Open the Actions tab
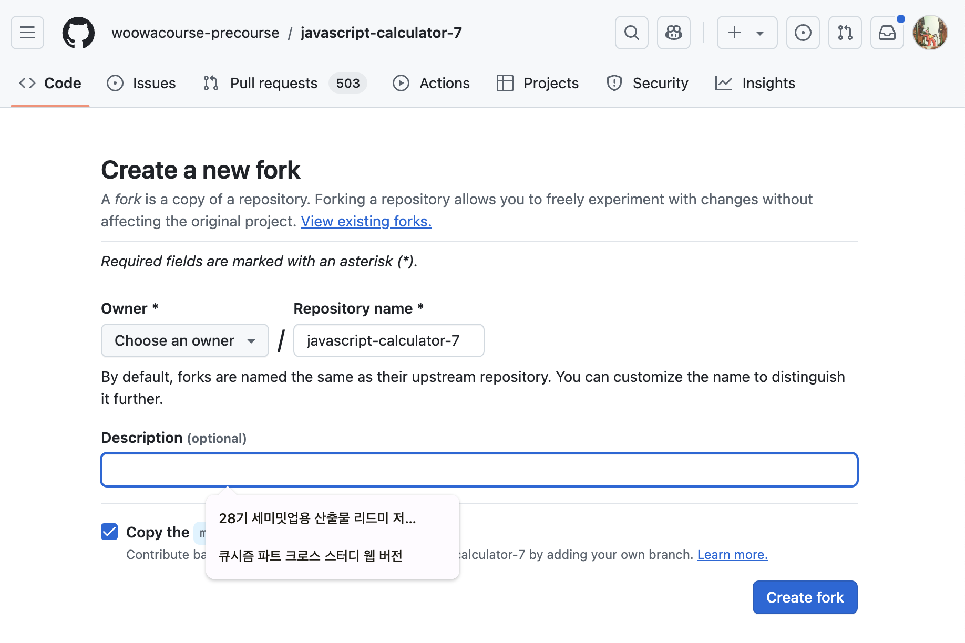Screen dimensions: 965x643 (431, 83)
